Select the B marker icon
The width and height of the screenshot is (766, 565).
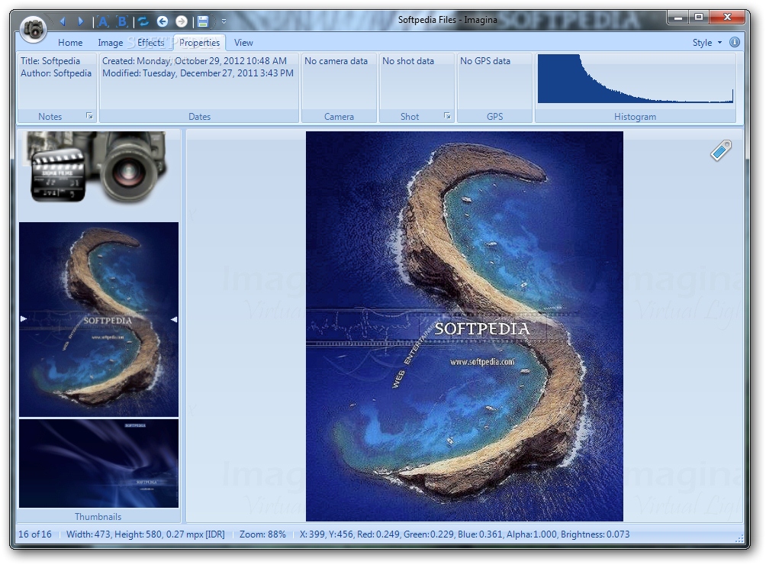[x=122, y=21]
